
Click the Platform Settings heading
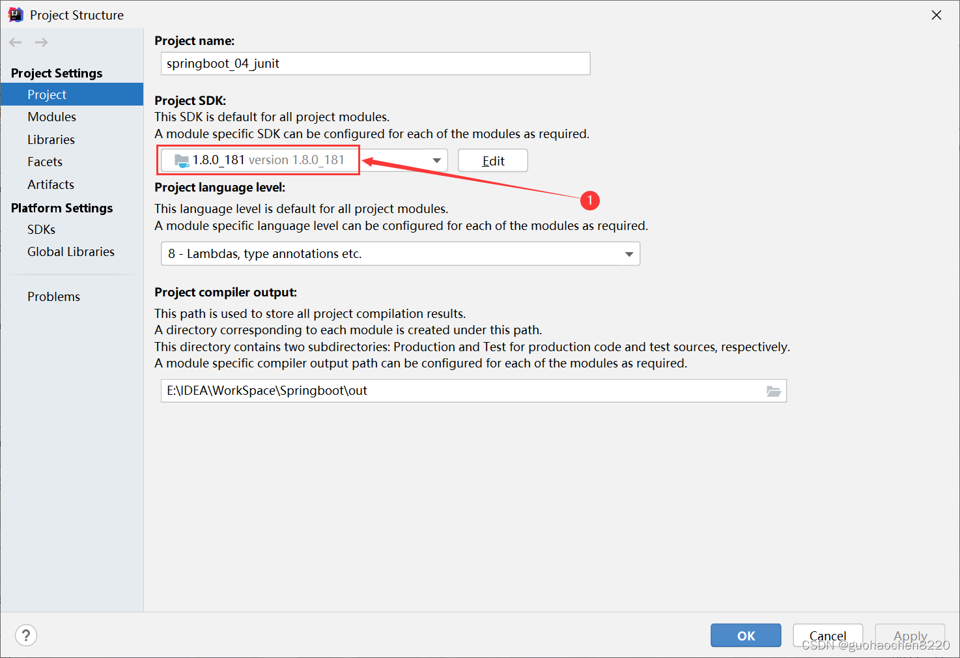(x=62, y=208)
